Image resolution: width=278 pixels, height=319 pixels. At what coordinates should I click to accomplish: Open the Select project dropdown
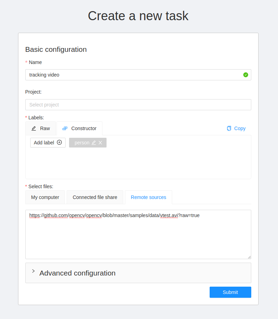coord(138,105)
